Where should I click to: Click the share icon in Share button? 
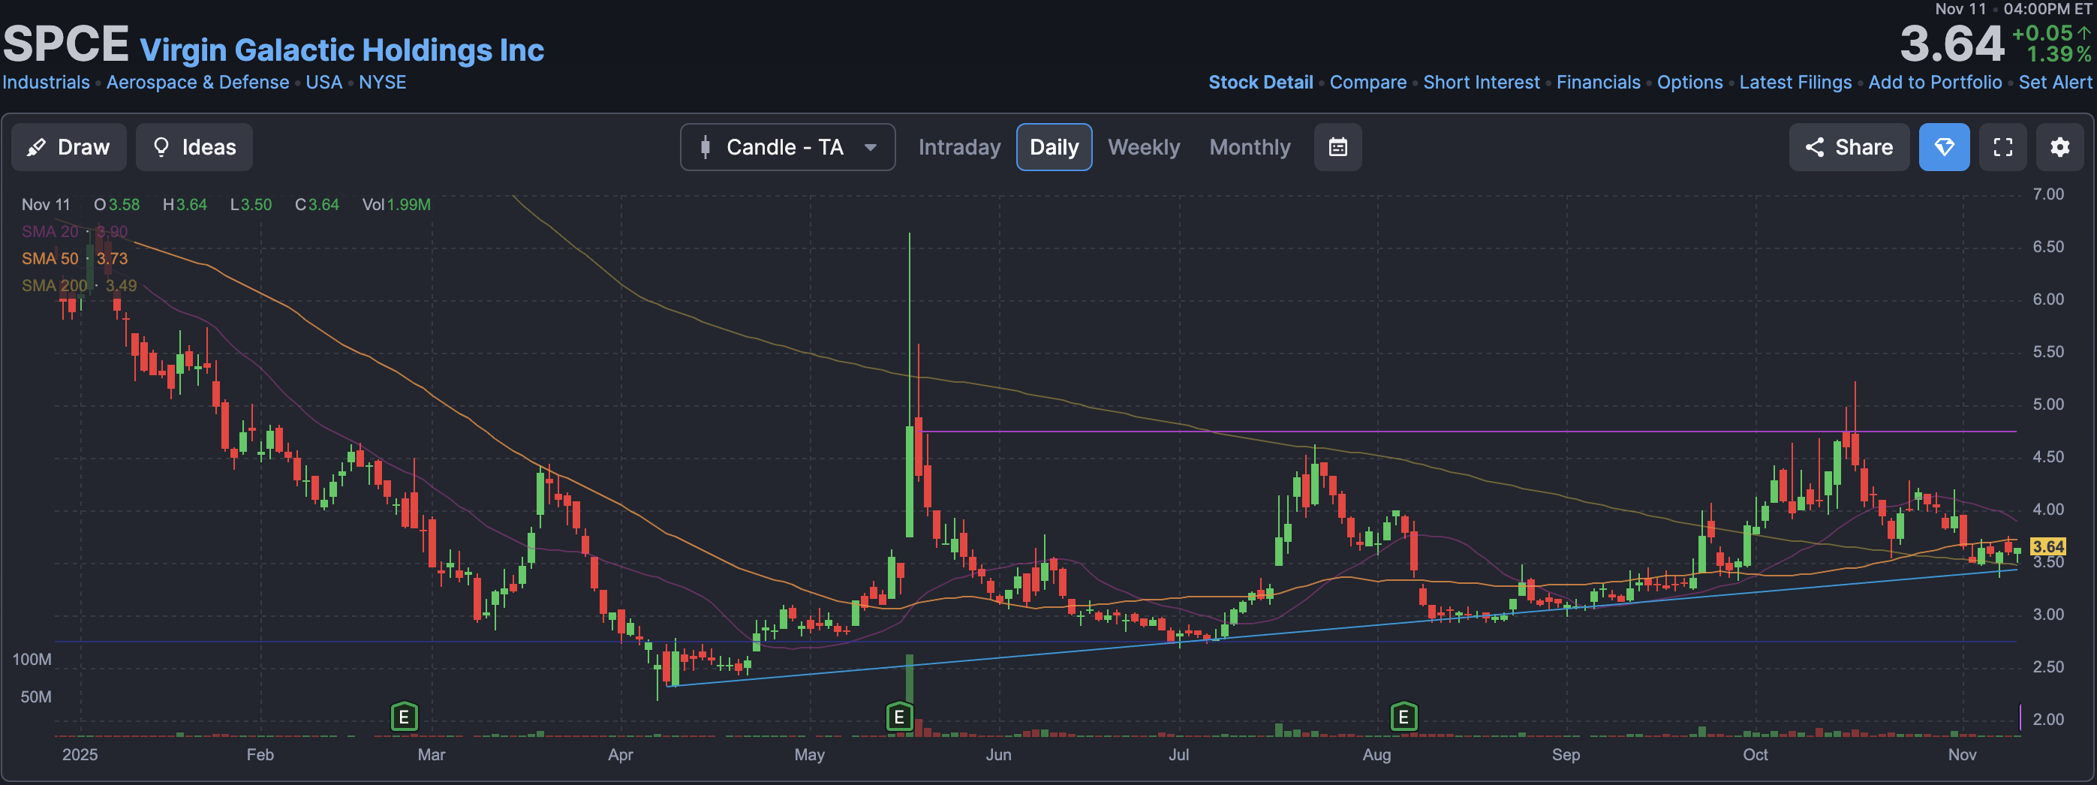pyautogui.click(x=1814, y=147)
